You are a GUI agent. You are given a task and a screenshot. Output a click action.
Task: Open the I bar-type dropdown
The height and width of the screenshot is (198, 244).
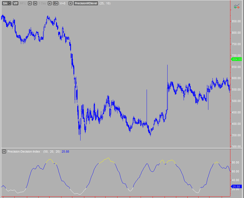pos(35,3)
